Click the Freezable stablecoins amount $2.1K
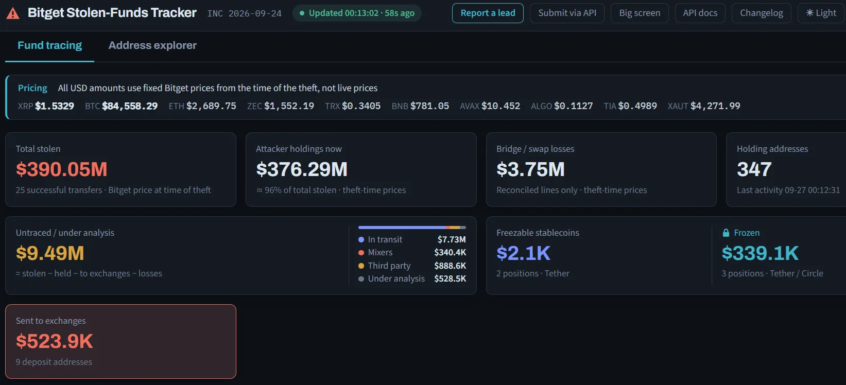 (523, 253)
